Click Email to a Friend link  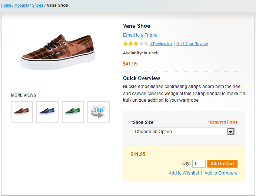140,35
